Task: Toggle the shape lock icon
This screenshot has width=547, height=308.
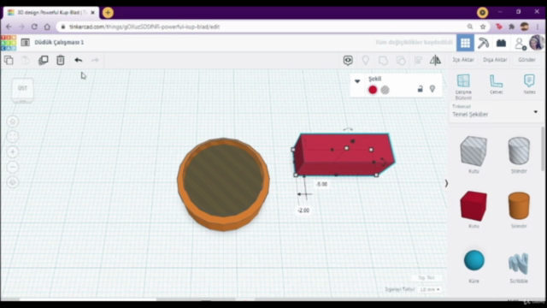Action: [420, 89]
